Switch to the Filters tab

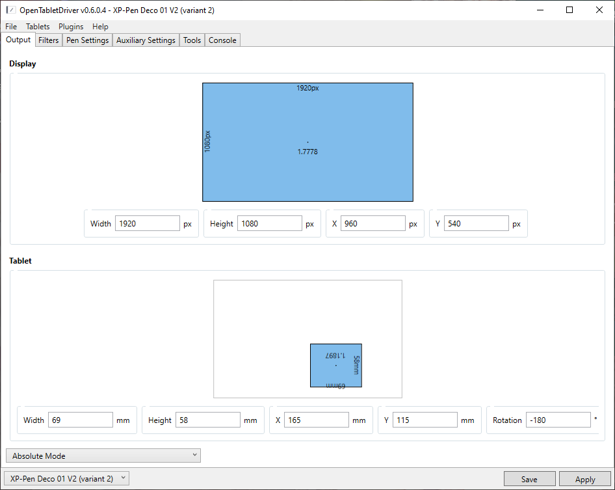coord(49,40)
